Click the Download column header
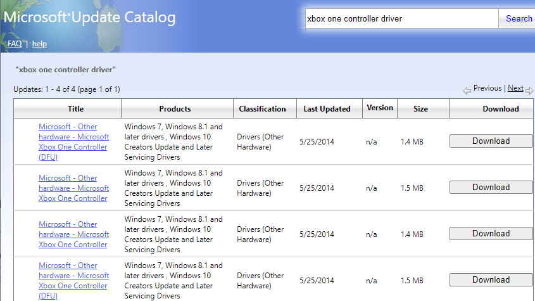Viewport: 535px width, 301px height. 492,108
